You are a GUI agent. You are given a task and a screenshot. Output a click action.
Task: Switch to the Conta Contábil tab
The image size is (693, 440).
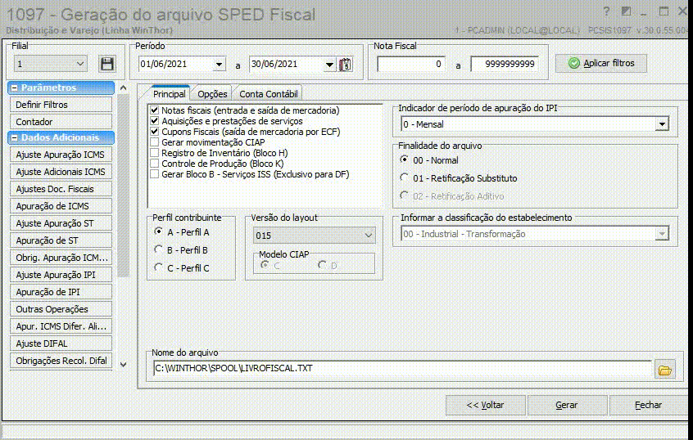269,94
